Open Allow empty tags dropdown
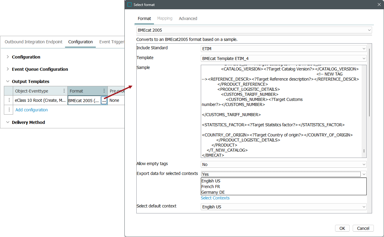The image size is (384, 237). 364,164
